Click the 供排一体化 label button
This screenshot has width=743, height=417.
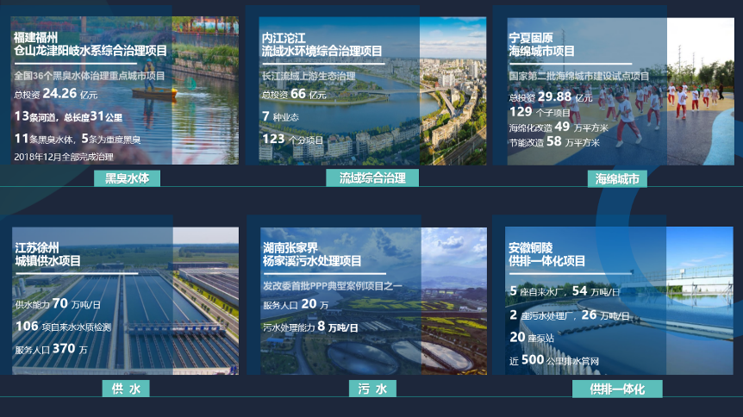[617, 389]
